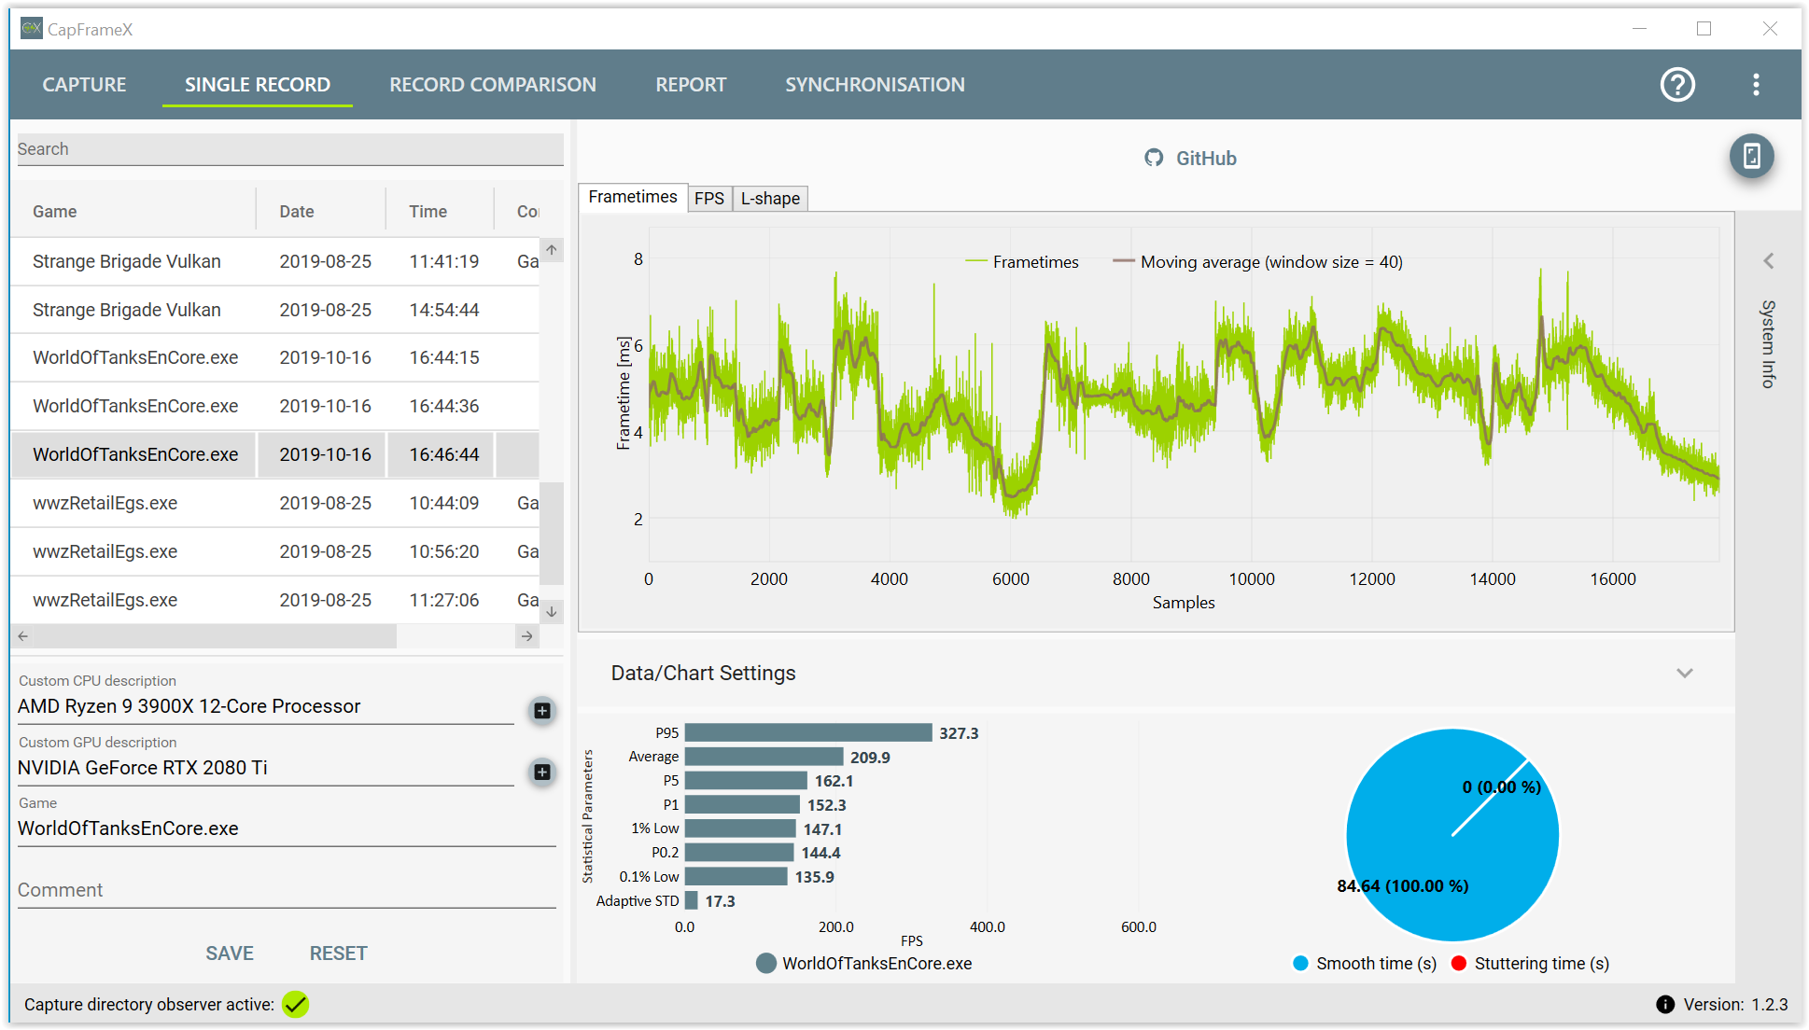The image size is (1809, 1030).
Task: Click the version info icon
Action: 1664,1005
